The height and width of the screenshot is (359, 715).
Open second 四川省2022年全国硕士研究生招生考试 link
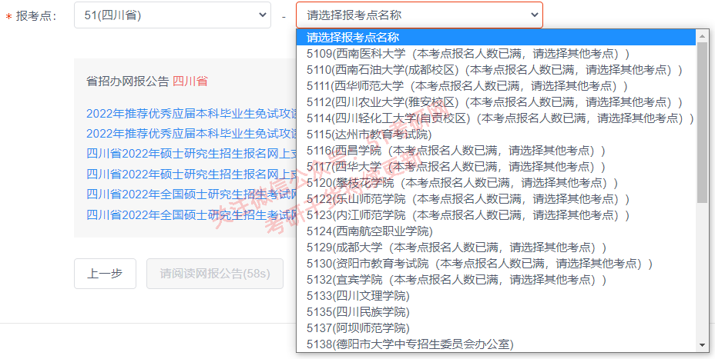pos(192,214)
